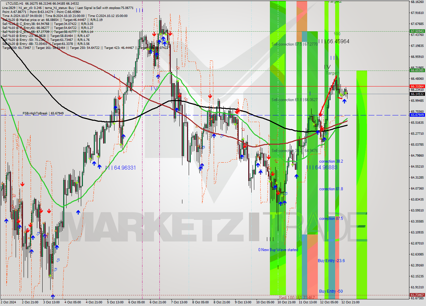The width and height of the screenshot is (426, 306).
Task: Select the 'Line:2829 | h1_atr_c0' info line
Action: click(x=68, y=7)
